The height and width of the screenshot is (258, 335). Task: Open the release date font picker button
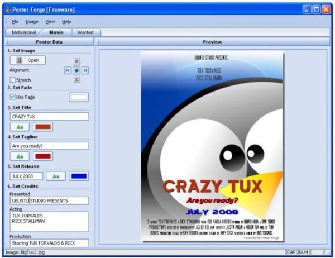(55, 176)
